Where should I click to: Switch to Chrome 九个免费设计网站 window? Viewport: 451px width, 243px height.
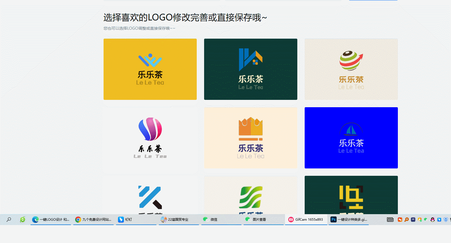(93, 219)
